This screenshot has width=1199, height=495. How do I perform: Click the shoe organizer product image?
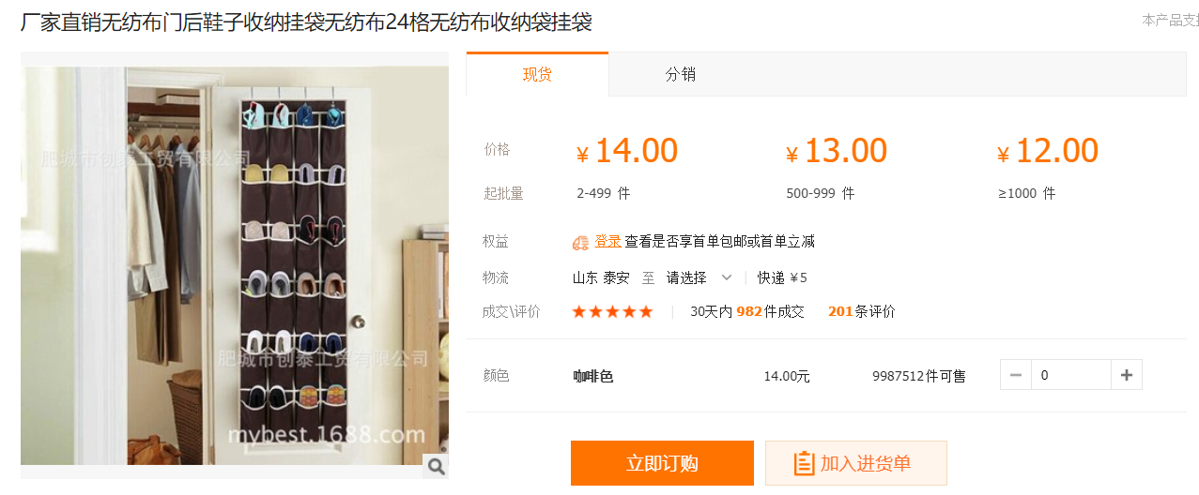(x=235, y=265)
